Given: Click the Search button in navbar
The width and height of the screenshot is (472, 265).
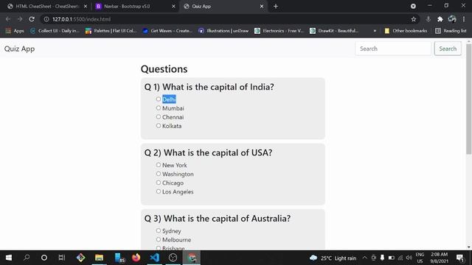Looking at the screenshot, I should [x=448, y=49].
